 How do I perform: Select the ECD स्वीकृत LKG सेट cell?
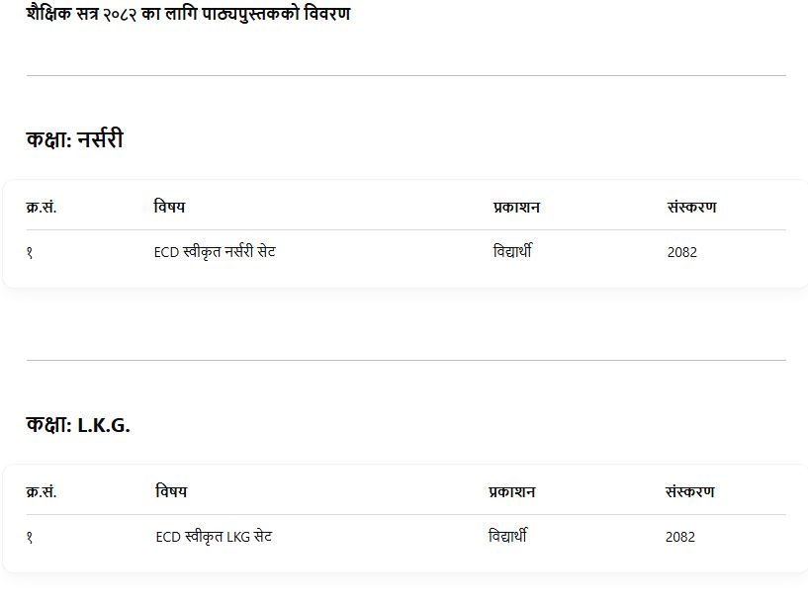pyautogui.click(x=214, y=537)
